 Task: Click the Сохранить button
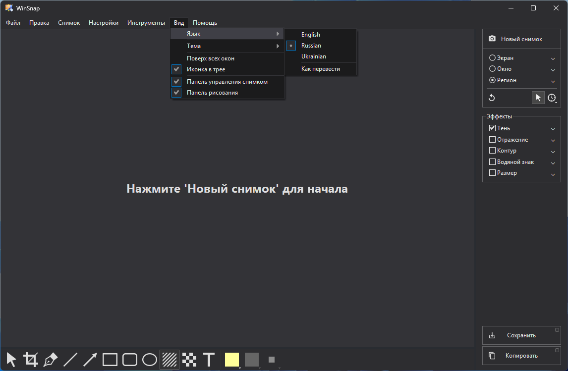(521, 335)
